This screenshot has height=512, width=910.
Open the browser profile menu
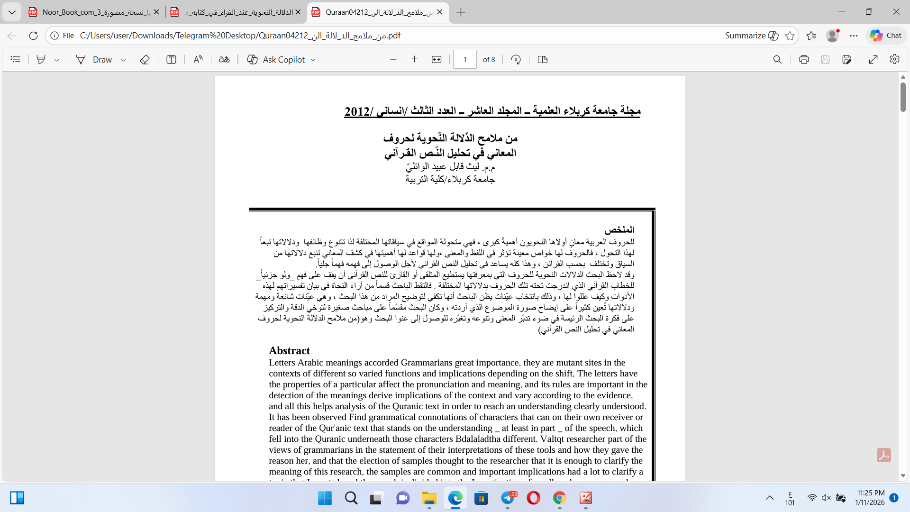point(832,36)
